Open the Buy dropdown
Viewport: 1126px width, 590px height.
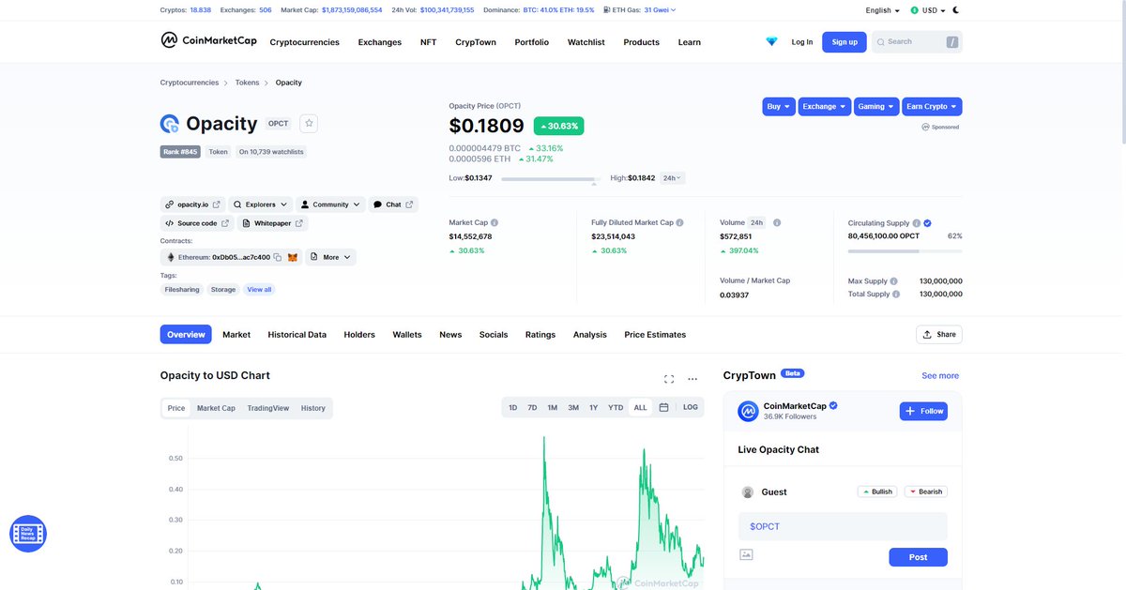[779, 107]
